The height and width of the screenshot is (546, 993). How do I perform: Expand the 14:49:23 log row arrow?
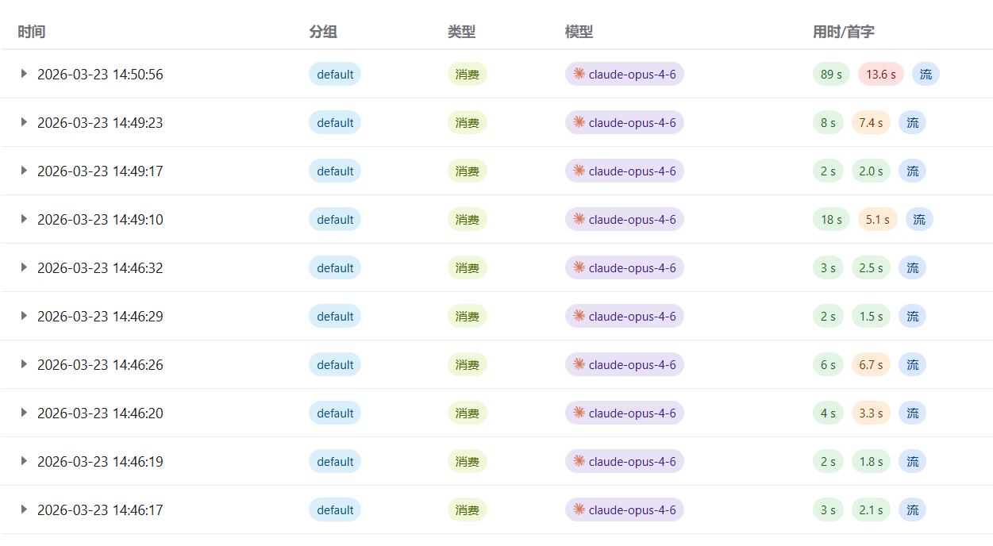24,122
